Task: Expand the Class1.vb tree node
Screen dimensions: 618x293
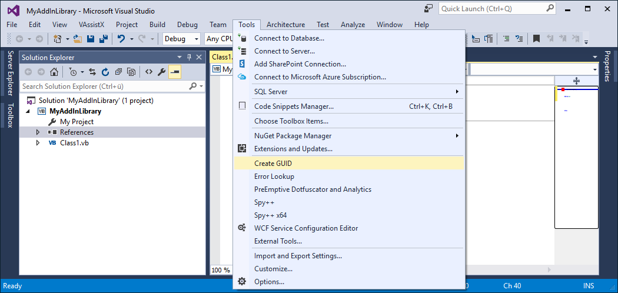Action: click(x=38, y=143)
